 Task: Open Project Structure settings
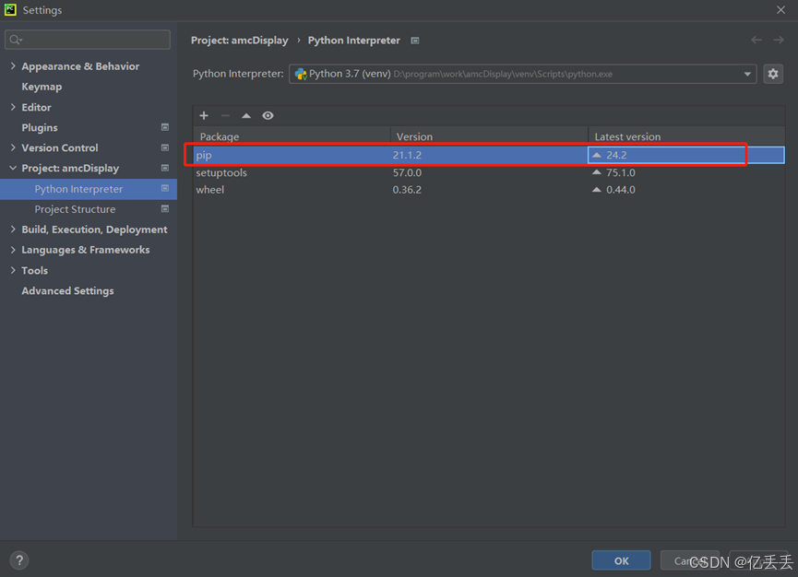[75, 209]
